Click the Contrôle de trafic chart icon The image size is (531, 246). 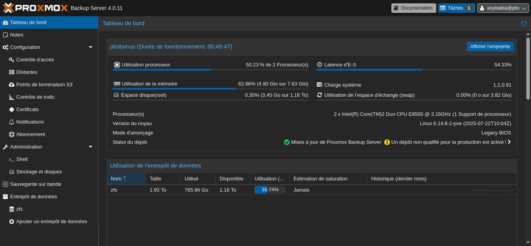pyautogui.click(x=12, y=97)
